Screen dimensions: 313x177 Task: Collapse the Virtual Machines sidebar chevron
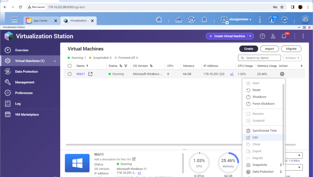point(55,61)
